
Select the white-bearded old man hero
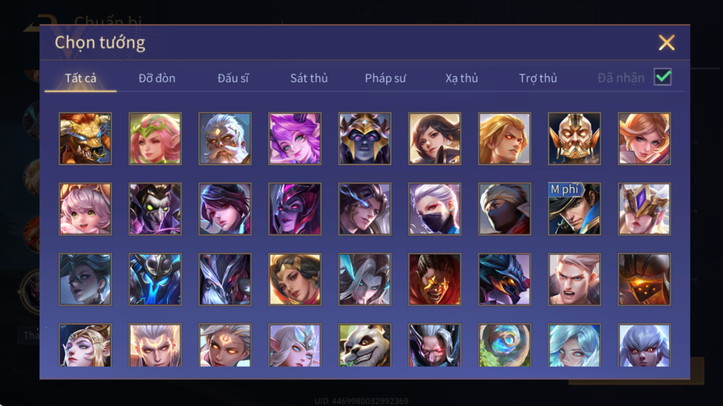[x=225, y=139]
